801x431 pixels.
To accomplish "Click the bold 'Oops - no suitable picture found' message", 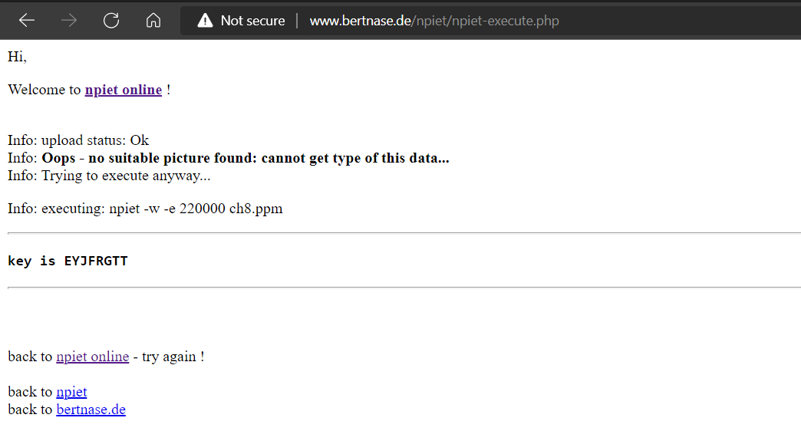I will coord(246,158).
